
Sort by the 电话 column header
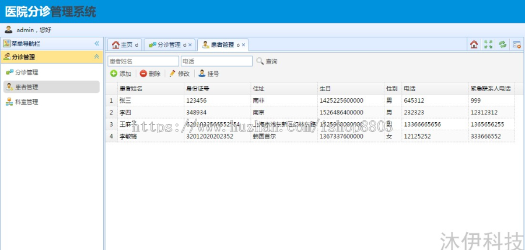pos(435,88)
